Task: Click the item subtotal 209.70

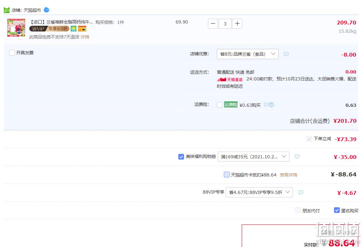Action: pos(346,23)
